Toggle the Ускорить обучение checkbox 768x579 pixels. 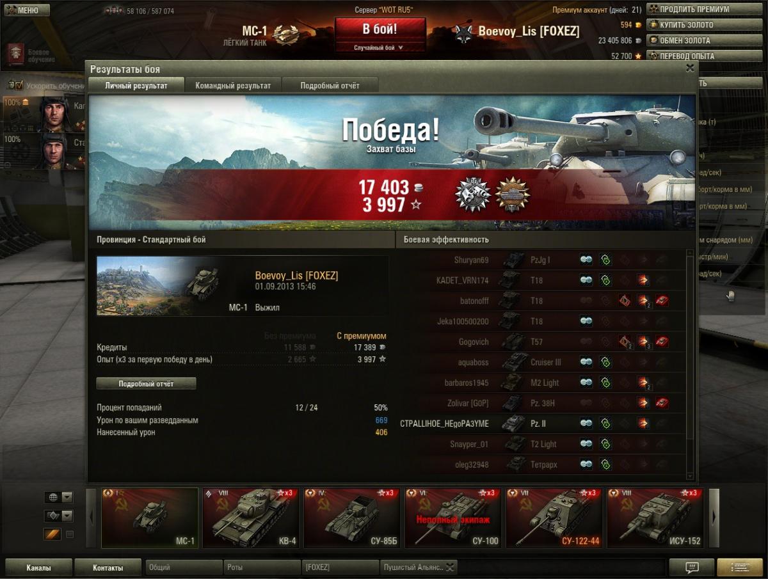19,85
